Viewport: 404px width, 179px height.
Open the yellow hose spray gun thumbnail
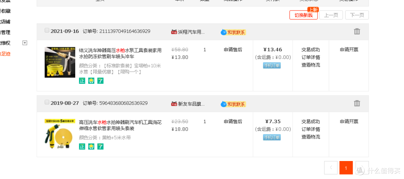[60, 62]
